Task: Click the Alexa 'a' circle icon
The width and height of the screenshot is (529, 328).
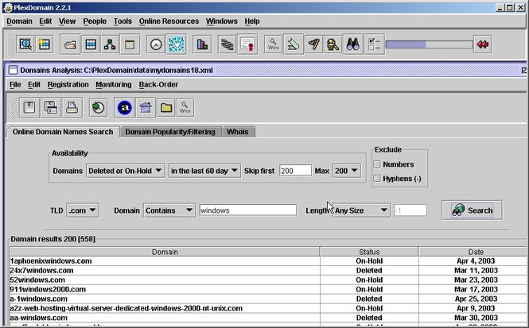Action: 124,108
